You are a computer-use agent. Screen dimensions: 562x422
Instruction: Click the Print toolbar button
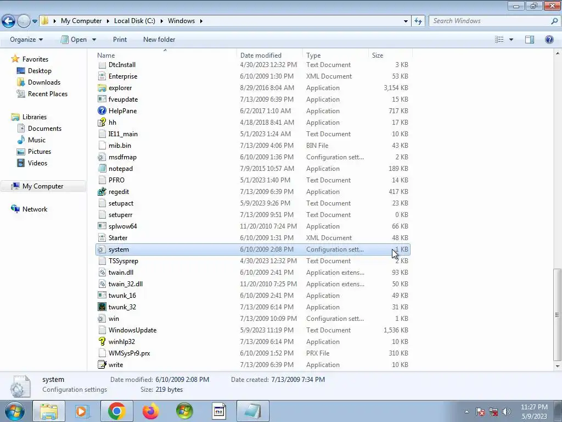tap(120, 40)
